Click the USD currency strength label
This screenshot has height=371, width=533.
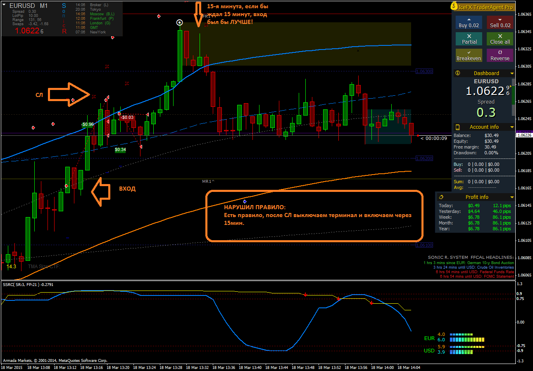[430, 351]
